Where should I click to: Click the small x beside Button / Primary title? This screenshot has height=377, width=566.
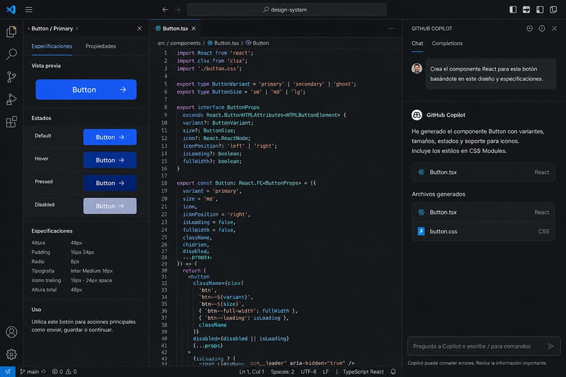[76, 28]
